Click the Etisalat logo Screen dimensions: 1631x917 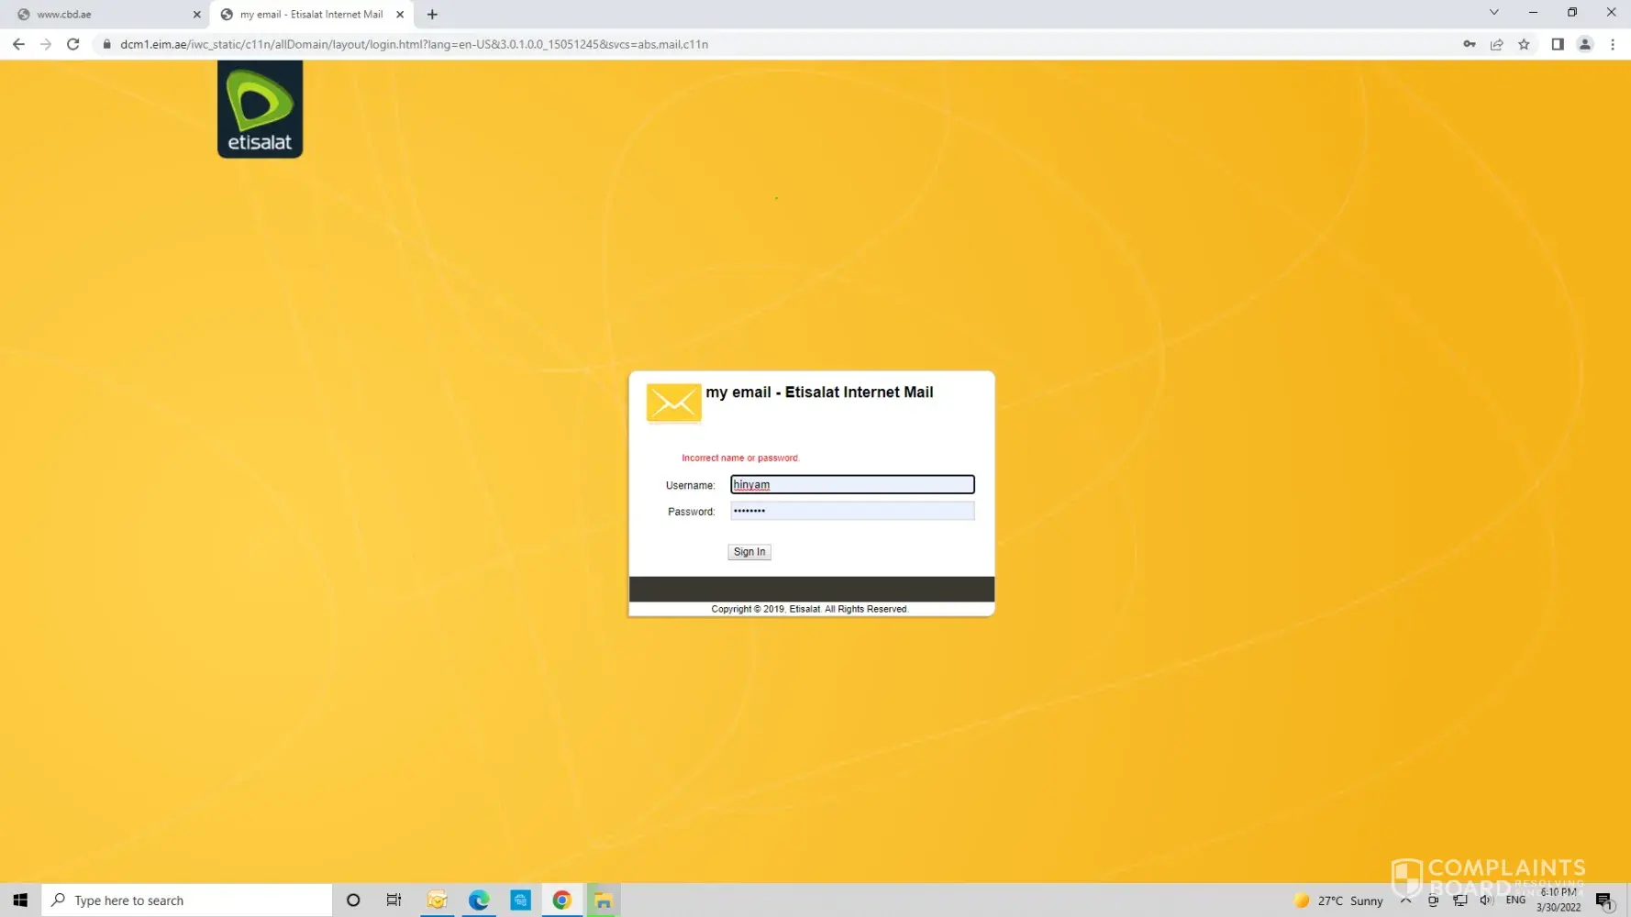click(260, 109)
